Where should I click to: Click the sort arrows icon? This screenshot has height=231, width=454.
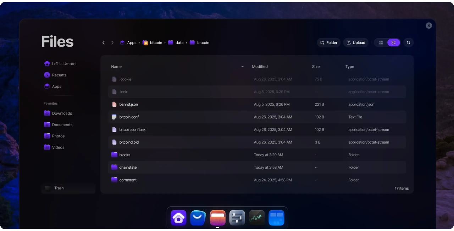tap(408, 42)
